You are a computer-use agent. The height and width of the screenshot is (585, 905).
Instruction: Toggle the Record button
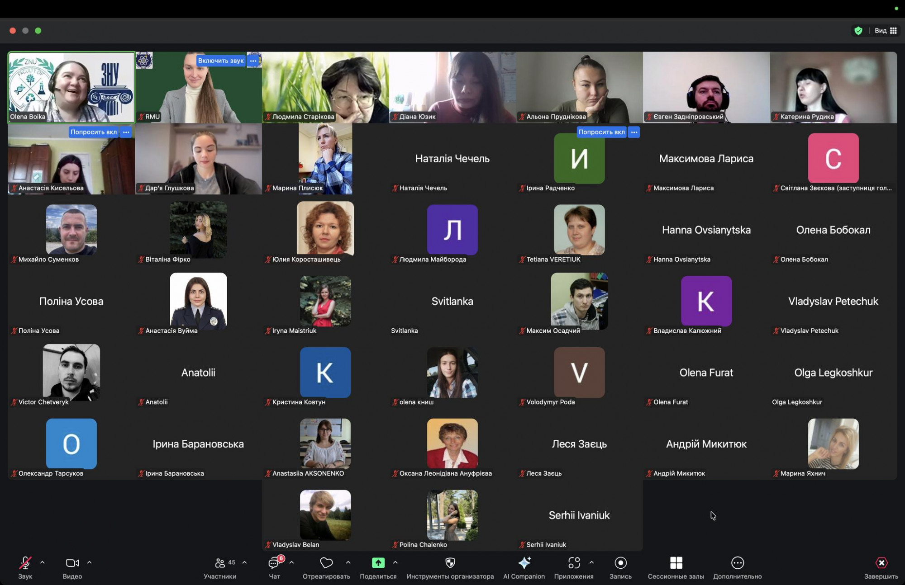click(x=620, y=563)
